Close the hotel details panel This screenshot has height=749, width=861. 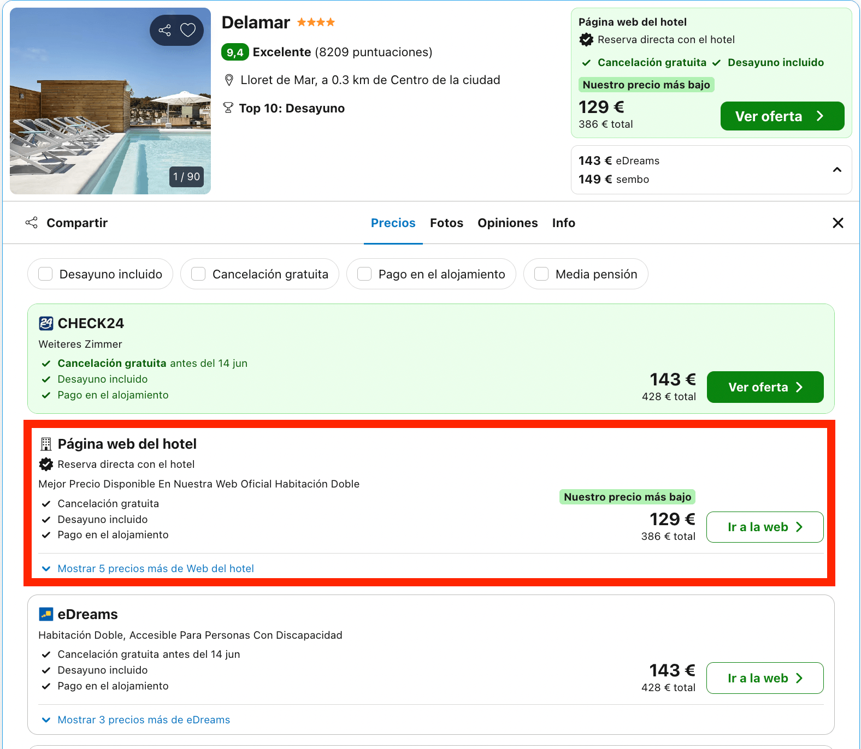click(x=838, y=223)
